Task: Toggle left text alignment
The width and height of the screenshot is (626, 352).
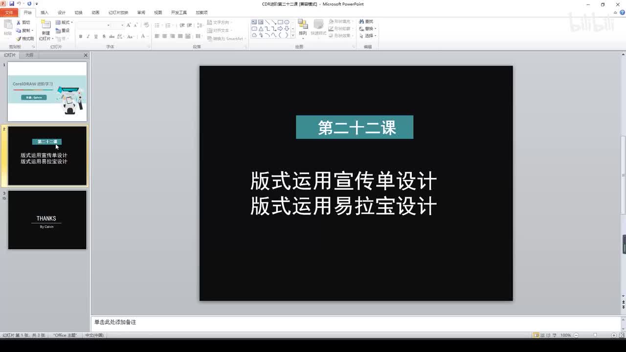Action: pyautogui.click(x=157, y=36)
